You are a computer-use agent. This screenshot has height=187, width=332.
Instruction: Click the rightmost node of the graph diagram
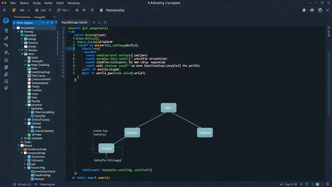click(205, 133)
